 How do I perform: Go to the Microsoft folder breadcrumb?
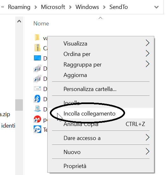[53, 7]
